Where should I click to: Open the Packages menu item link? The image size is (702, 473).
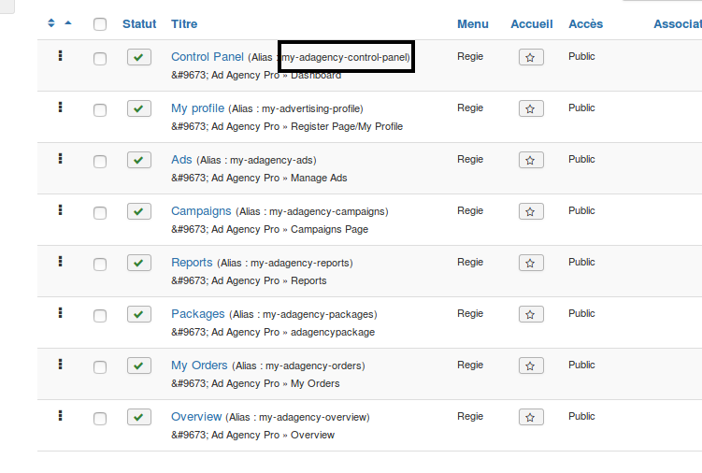click(x=198, y=314)
